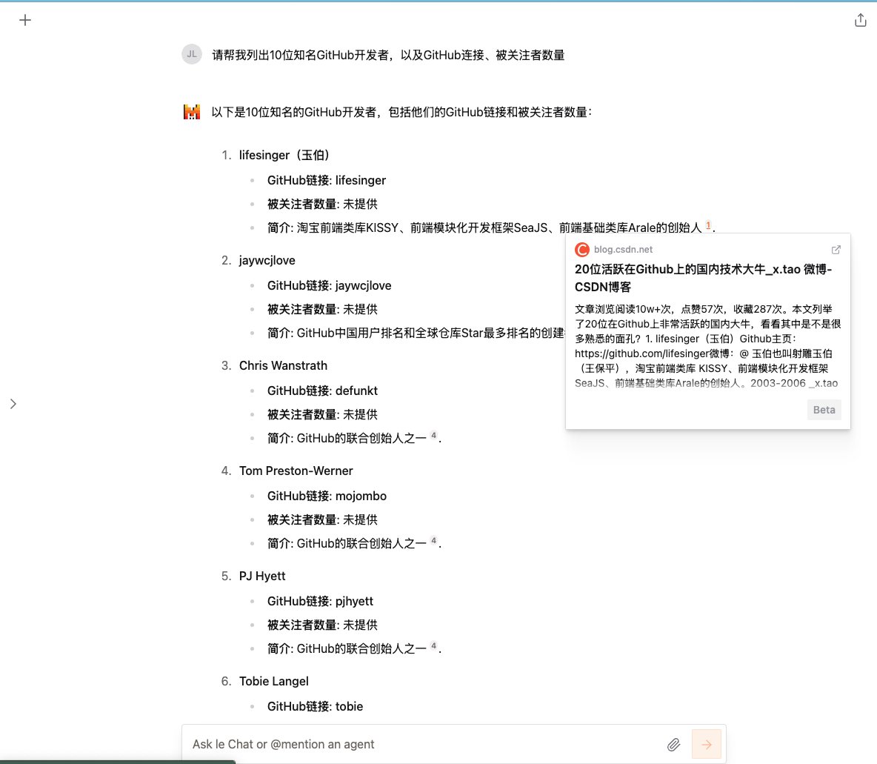The height and width of the screenshot is (764, 877).
Task: Focus the Ask le Chat input field
Action: [x=425, y=745]
